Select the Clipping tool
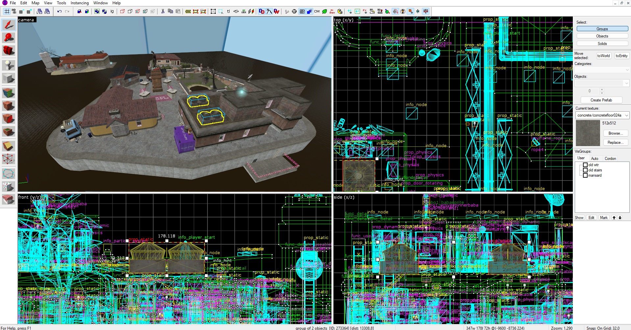 pyautogui.click(x=9, y=146)
